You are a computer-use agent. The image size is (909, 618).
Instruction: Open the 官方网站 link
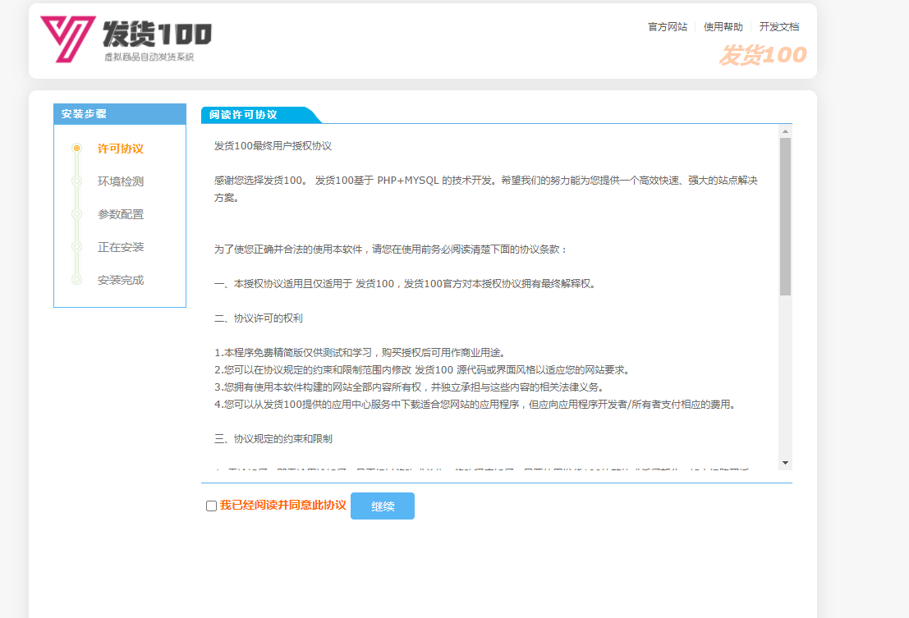point(667,27)
